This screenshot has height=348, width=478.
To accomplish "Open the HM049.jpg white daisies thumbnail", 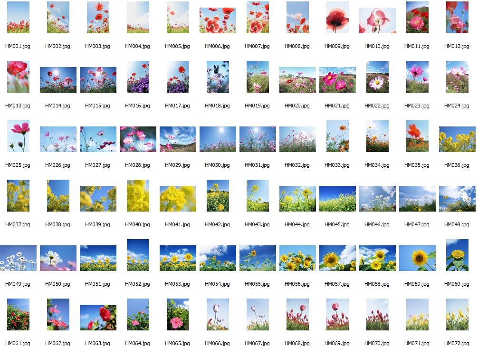I will pyautogui.click(x=18, y=258).
